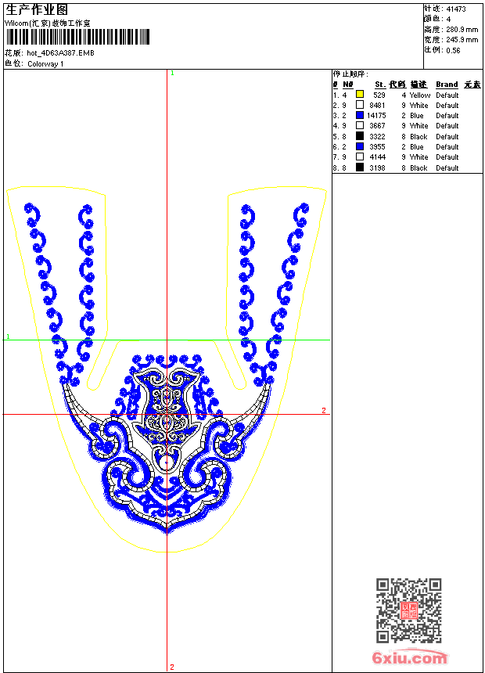The image size is (485, 673).
Task: Select the stitch count value 8481
Action: (x=377, y=105)
